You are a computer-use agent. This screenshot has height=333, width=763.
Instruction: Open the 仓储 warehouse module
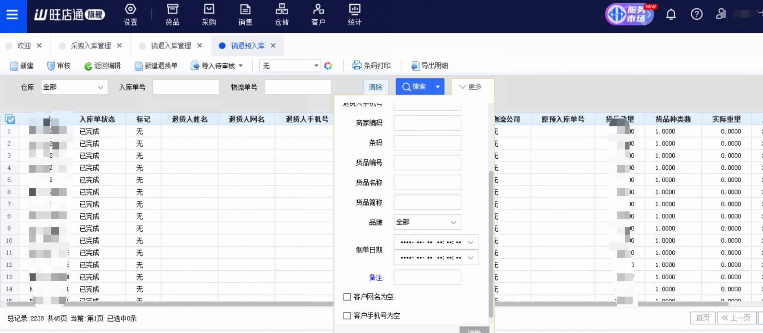[x=282, y=15]
